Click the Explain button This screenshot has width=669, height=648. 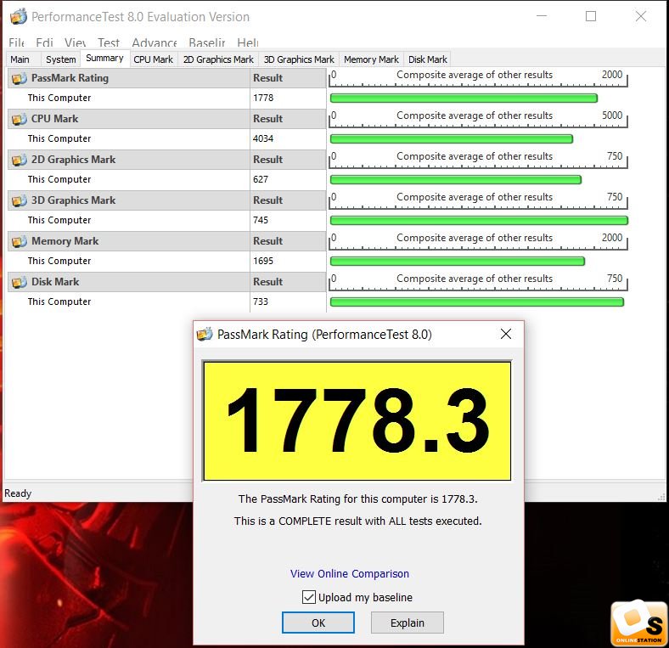(408, 623)
